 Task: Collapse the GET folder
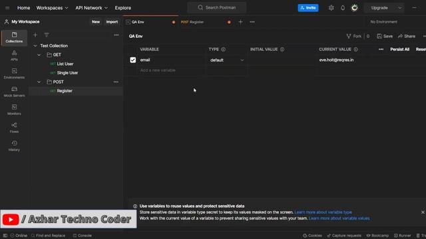coord(39,54)
